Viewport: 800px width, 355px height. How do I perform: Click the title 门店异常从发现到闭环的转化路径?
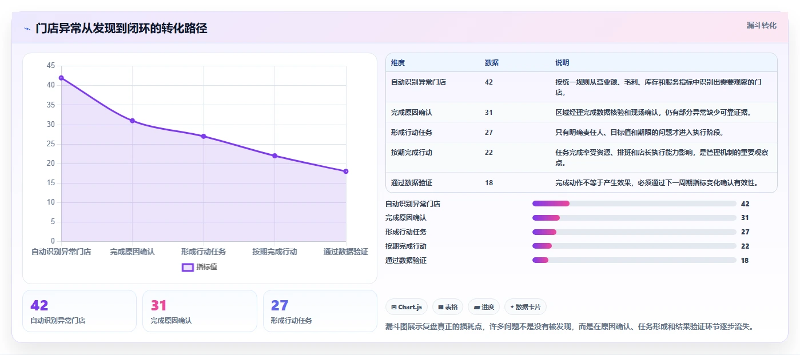tap(121, 28)
